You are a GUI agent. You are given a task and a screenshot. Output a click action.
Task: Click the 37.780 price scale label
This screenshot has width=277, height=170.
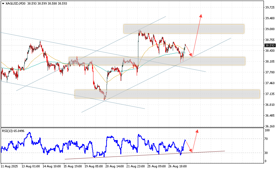coord(270,72)
